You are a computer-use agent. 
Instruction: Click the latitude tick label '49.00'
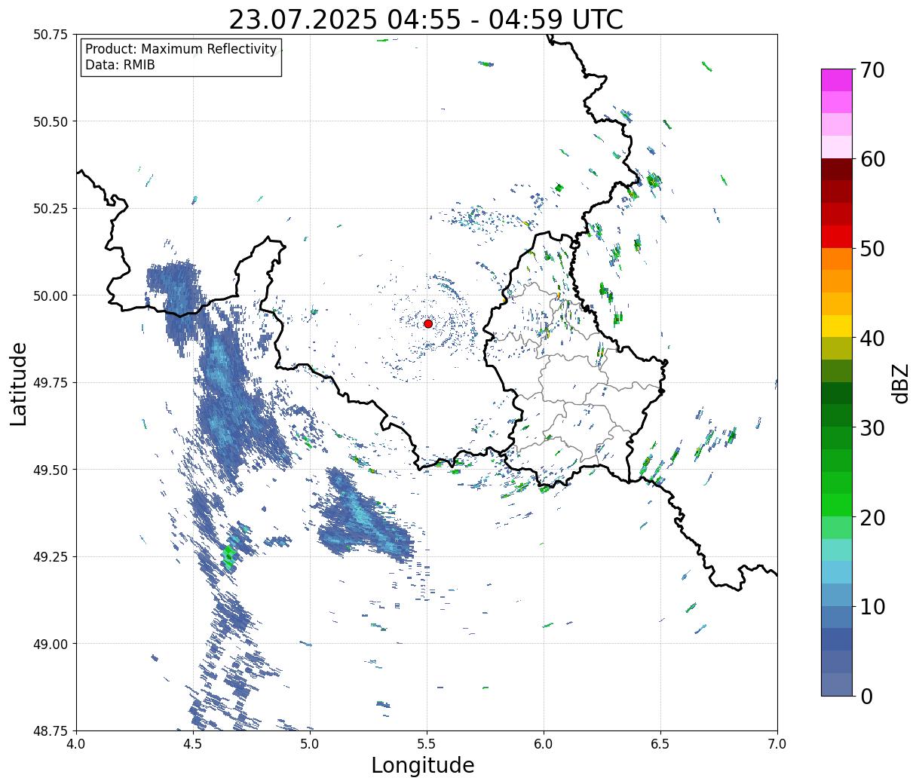51,644
